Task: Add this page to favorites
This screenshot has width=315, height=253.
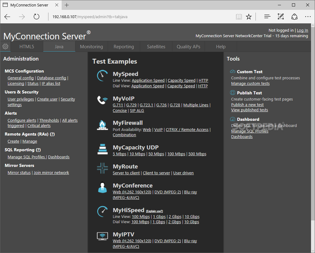Action: (x=249, y=17)
